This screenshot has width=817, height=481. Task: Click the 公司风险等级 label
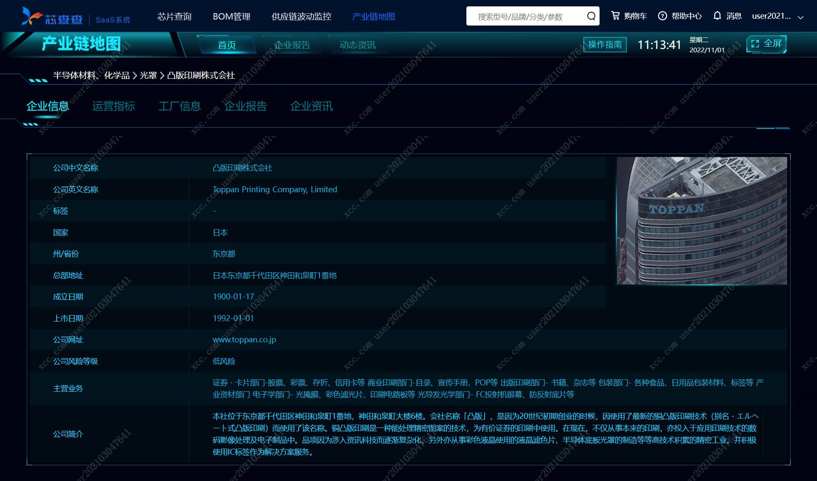coord(75,361)
